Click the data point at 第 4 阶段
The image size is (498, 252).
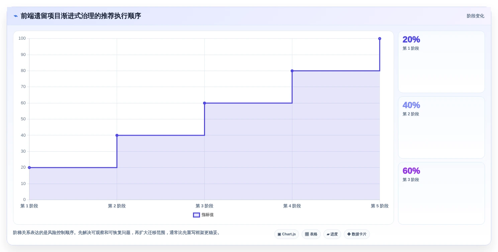292,71
